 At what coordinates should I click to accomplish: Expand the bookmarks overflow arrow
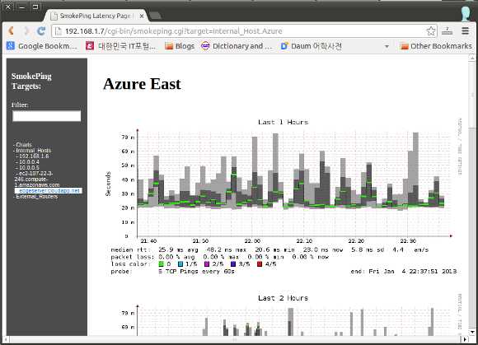point(387,46)
